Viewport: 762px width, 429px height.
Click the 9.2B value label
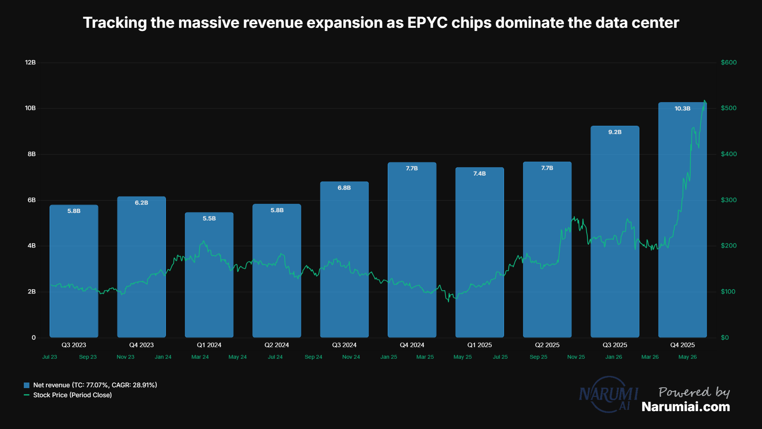(x=615, y=132)
